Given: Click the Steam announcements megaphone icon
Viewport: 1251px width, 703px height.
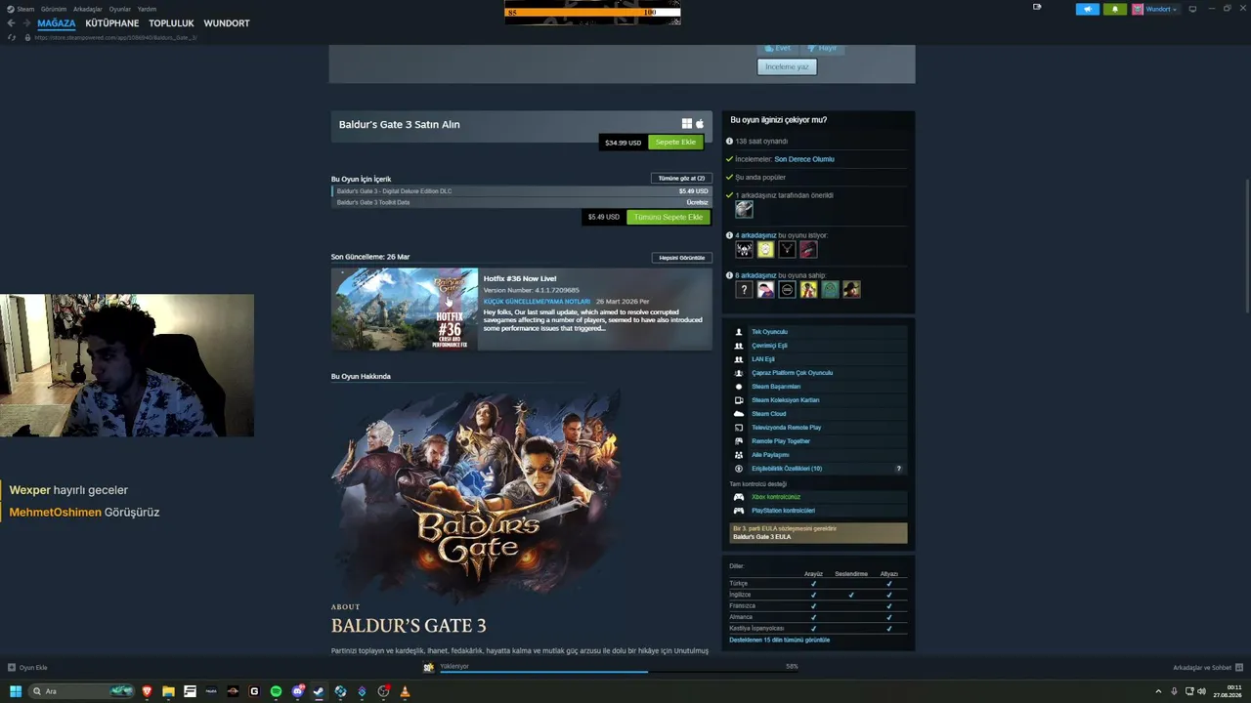Looking at the screenshot, I should pos(1087,9).
